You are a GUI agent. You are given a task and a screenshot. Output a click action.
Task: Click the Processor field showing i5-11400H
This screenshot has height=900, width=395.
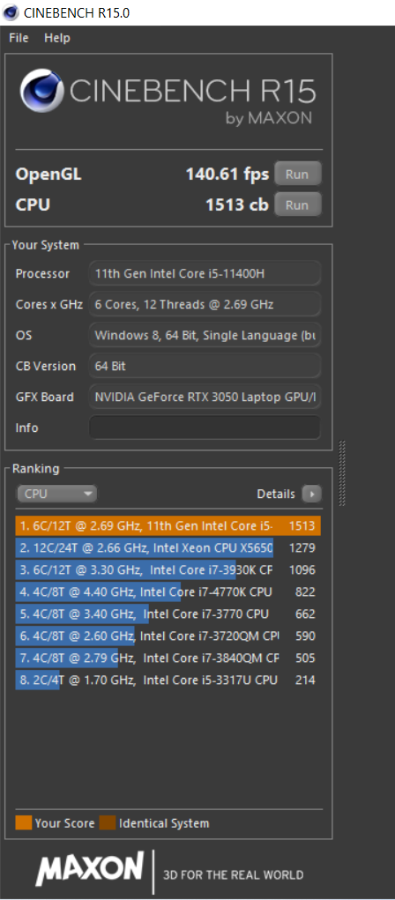pyautogui.click(x=205, y=273)
